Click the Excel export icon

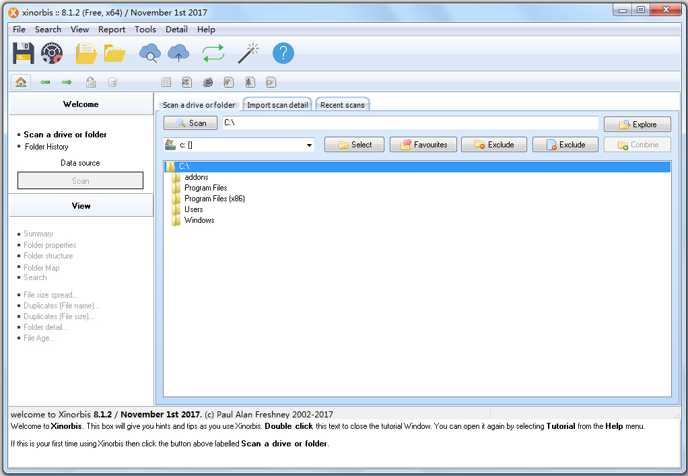click(x=187, y=82)
